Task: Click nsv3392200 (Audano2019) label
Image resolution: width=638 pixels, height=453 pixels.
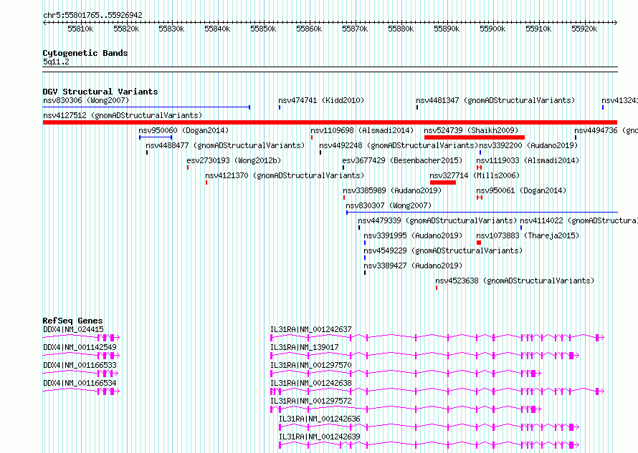Action: pyautogui.click(x=528, y=145)
